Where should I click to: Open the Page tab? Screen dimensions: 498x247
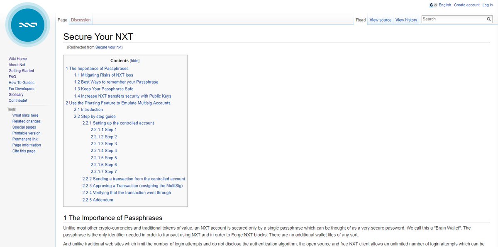click(x=62, y=20)
